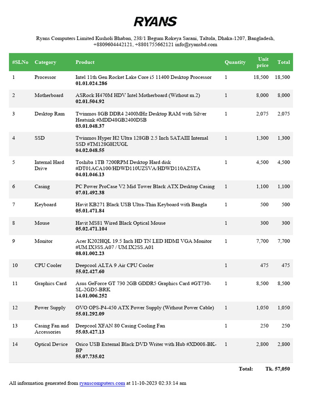
Task: Click the Product column header
Action: click(x=85, y=62)
